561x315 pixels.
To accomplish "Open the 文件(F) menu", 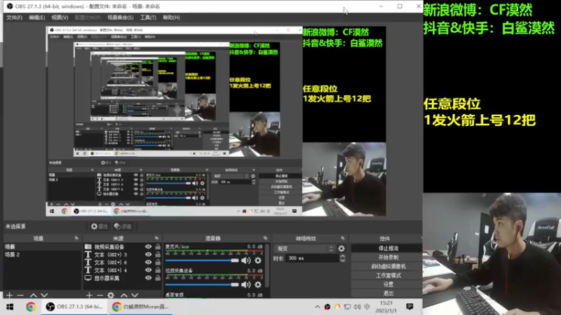I will coord(14,17).
